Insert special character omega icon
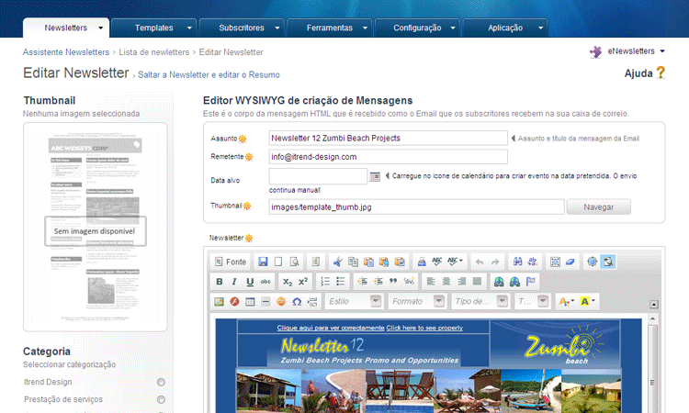 coord(297,302)
